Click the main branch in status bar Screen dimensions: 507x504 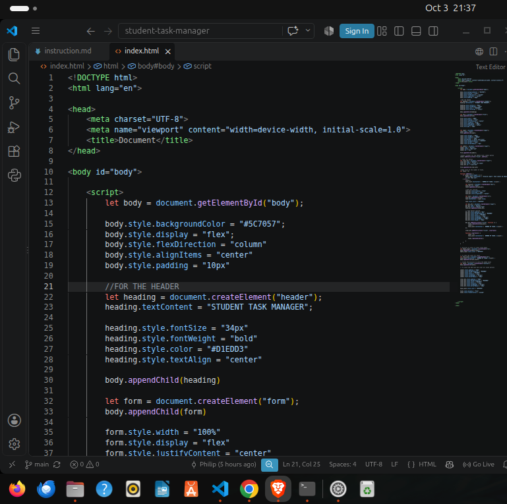coord(37,464)
